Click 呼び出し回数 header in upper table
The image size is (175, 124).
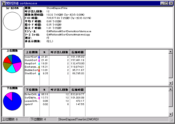59,52
